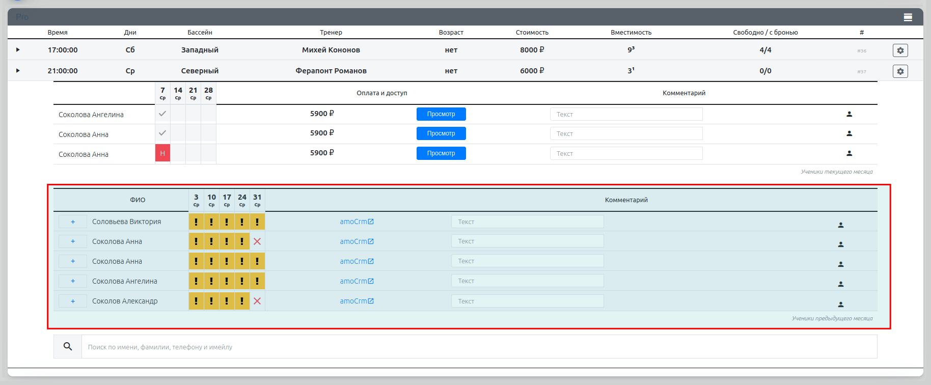The image size is (931, 385).
Task: Toggle day 3 exclamation cell for Соловьева Виктория
Action: (x=196, y=222)
